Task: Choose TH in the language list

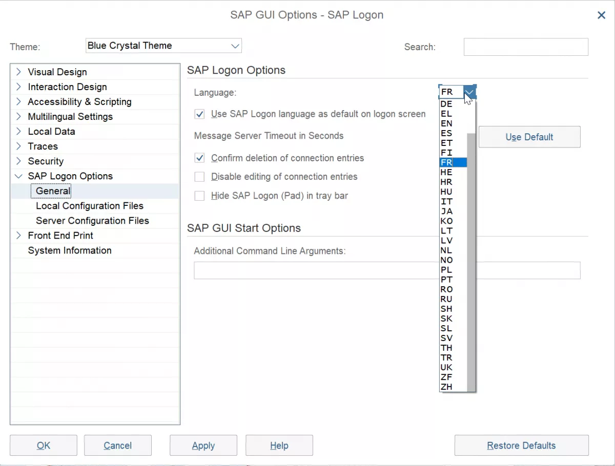Action: pos(453,348)
